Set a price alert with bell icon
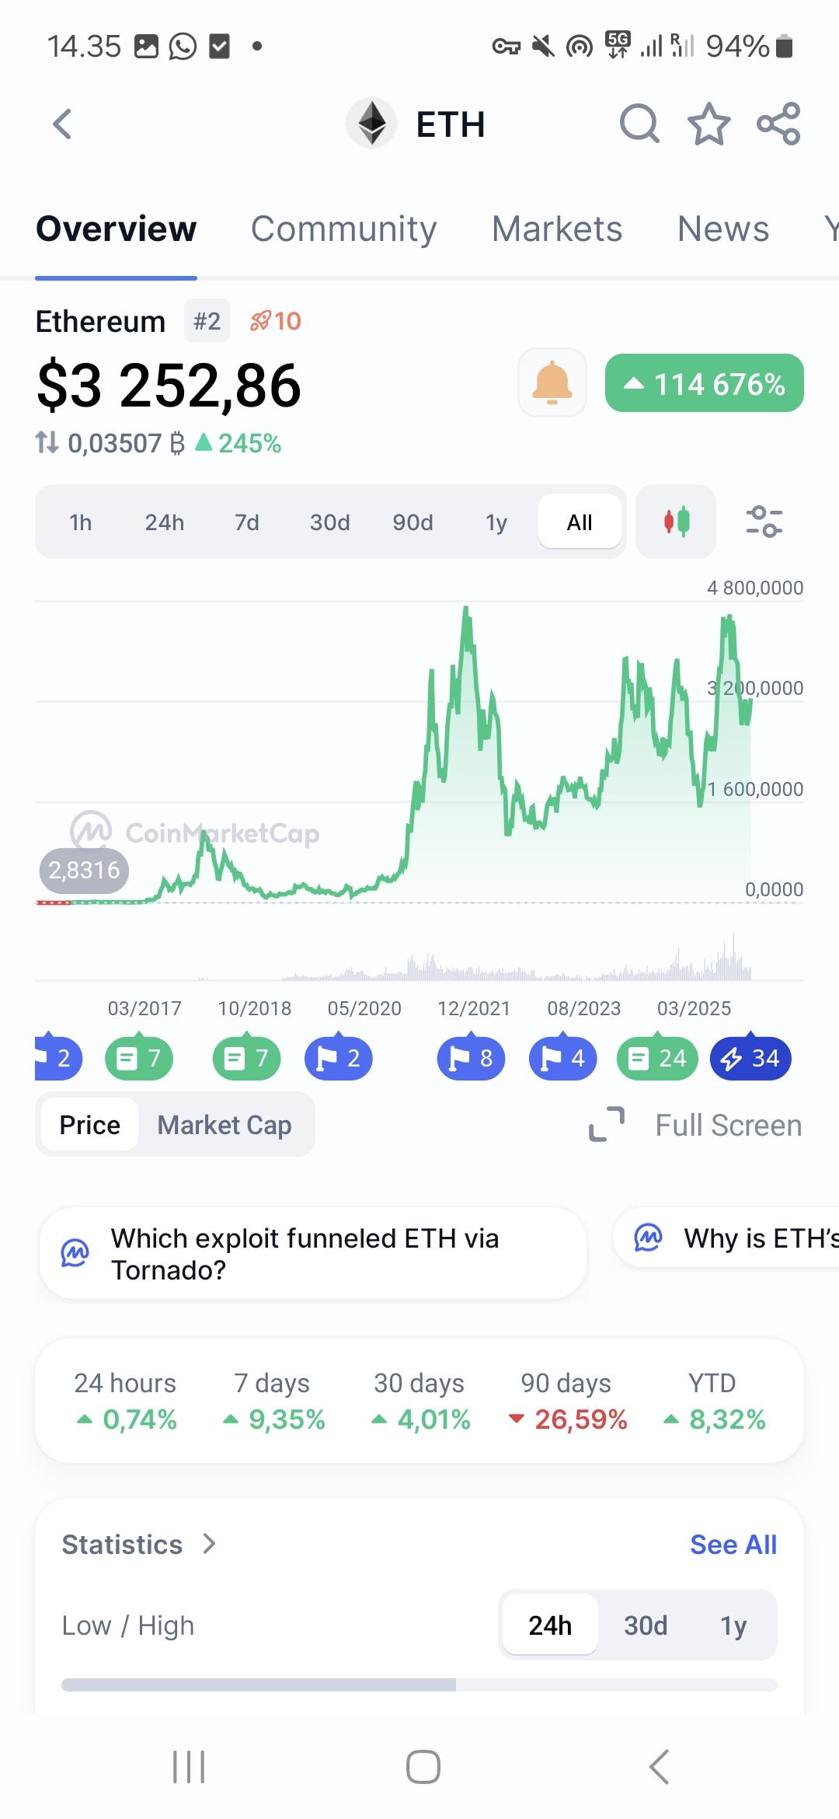The width and height of the screenshot is (839, 1819). click(x=552, y=382)
